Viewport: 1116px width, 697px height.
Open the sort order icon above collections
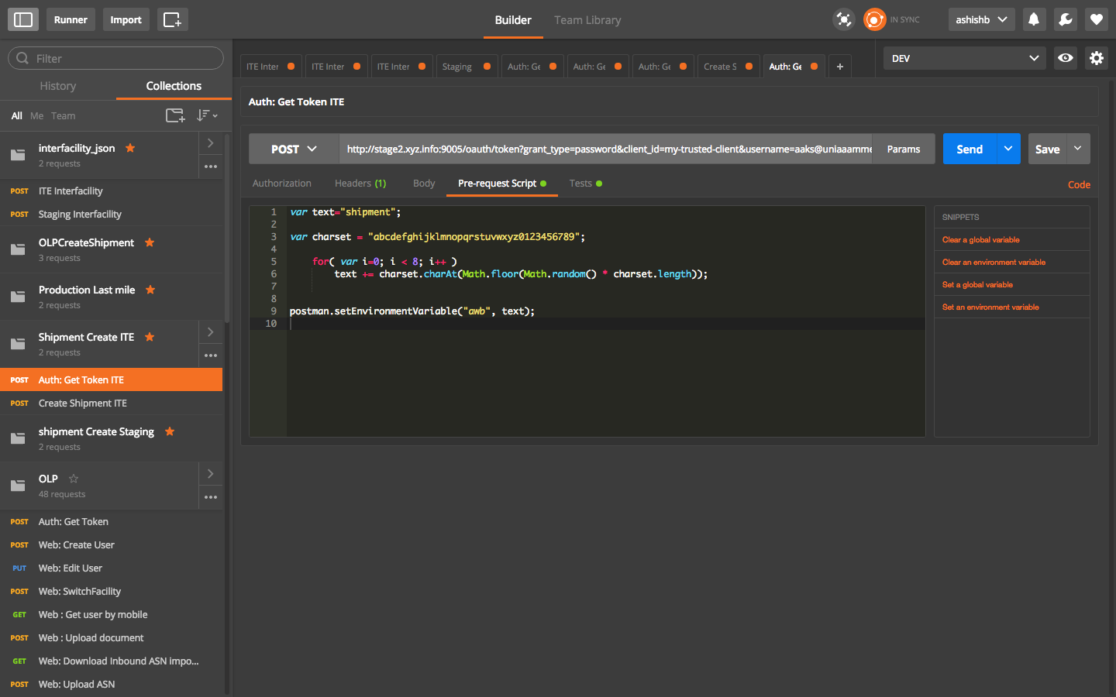click(205, 115)
